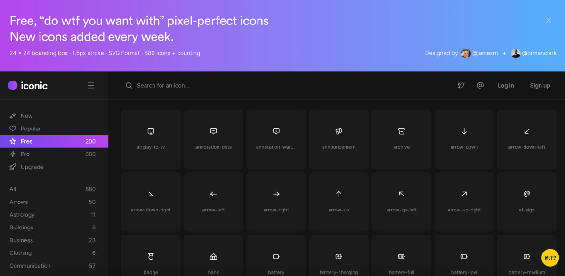Open the at-sign icon card

[526, 202]
